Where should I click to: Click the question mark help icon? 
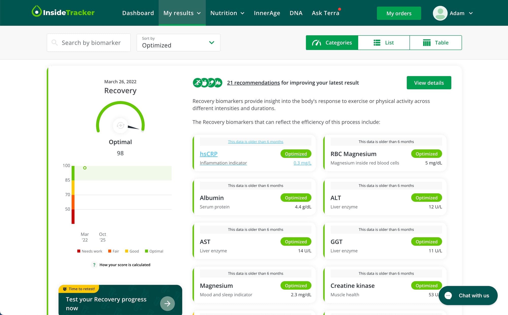(x=94, y=265)
